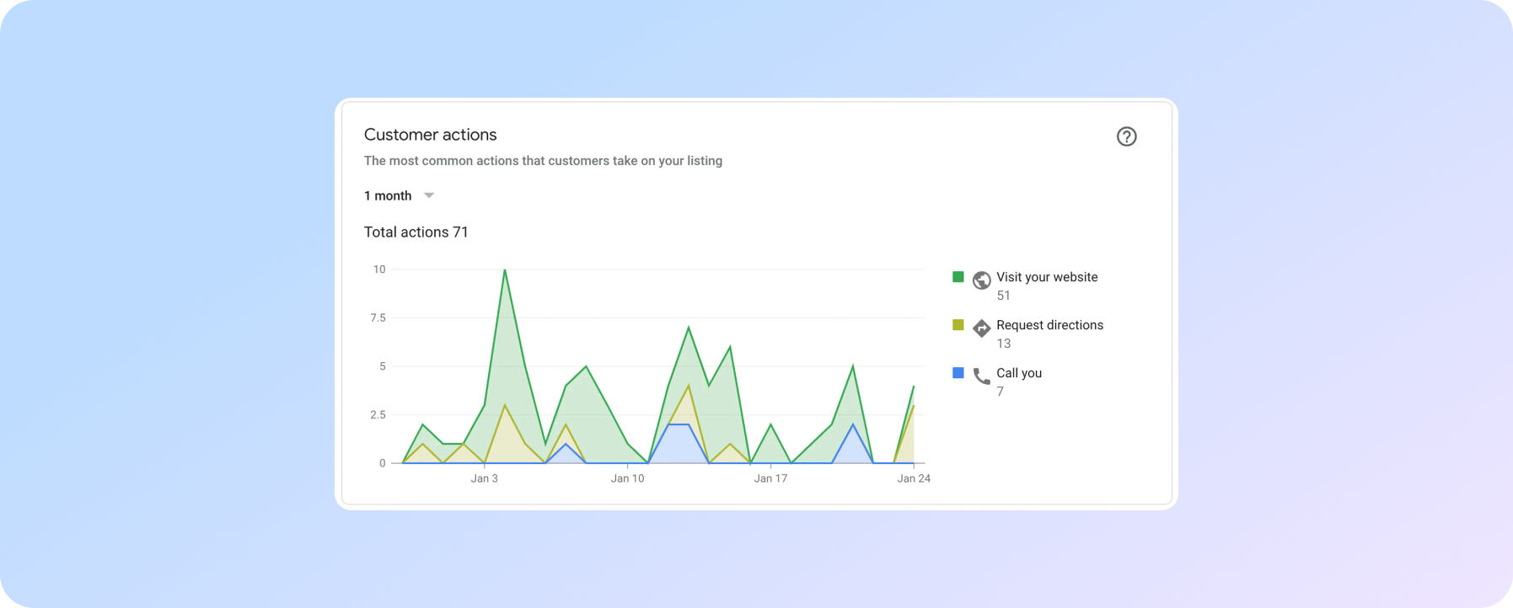The image size is (1513, 608).
Task: Click the 7 calls count
Action: click(1000, 392)
